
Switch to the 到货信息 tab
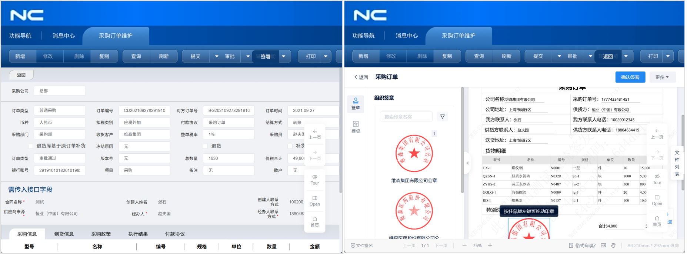point(64,234)
